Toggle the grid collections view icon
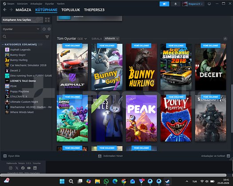 point(47,20)
